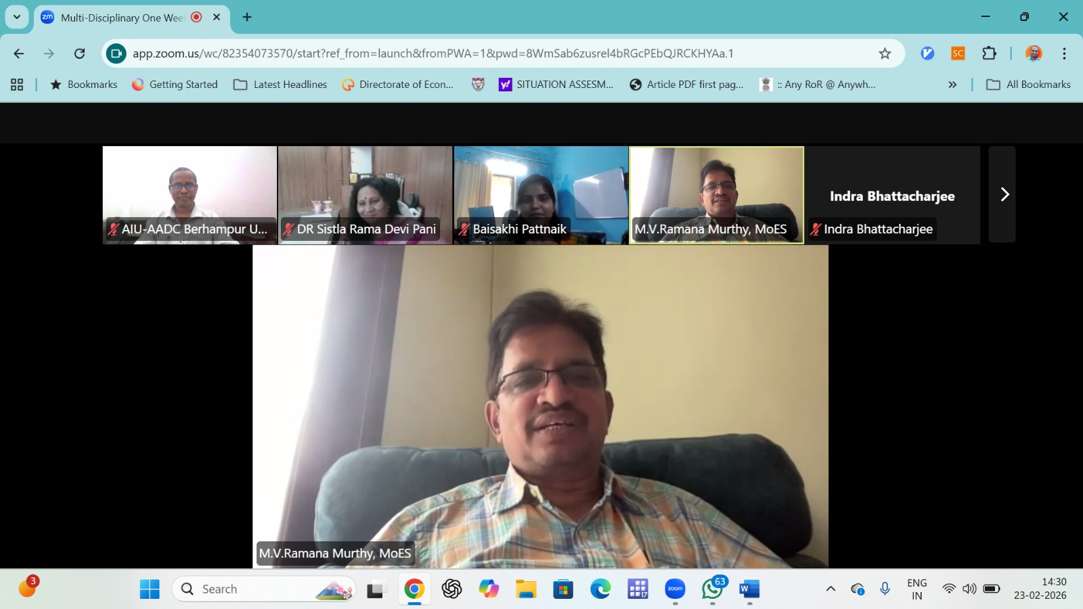Toggle the system microphone tray icon
This screenshot has width=1083, height=609.
click(x=885, y=589)
